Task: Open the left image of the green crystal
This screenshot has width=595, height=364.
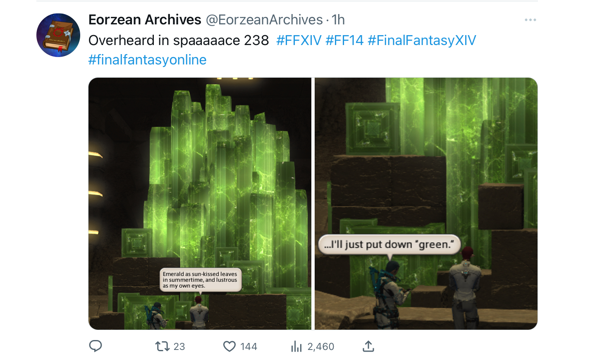Action: (x=200, y=204)
